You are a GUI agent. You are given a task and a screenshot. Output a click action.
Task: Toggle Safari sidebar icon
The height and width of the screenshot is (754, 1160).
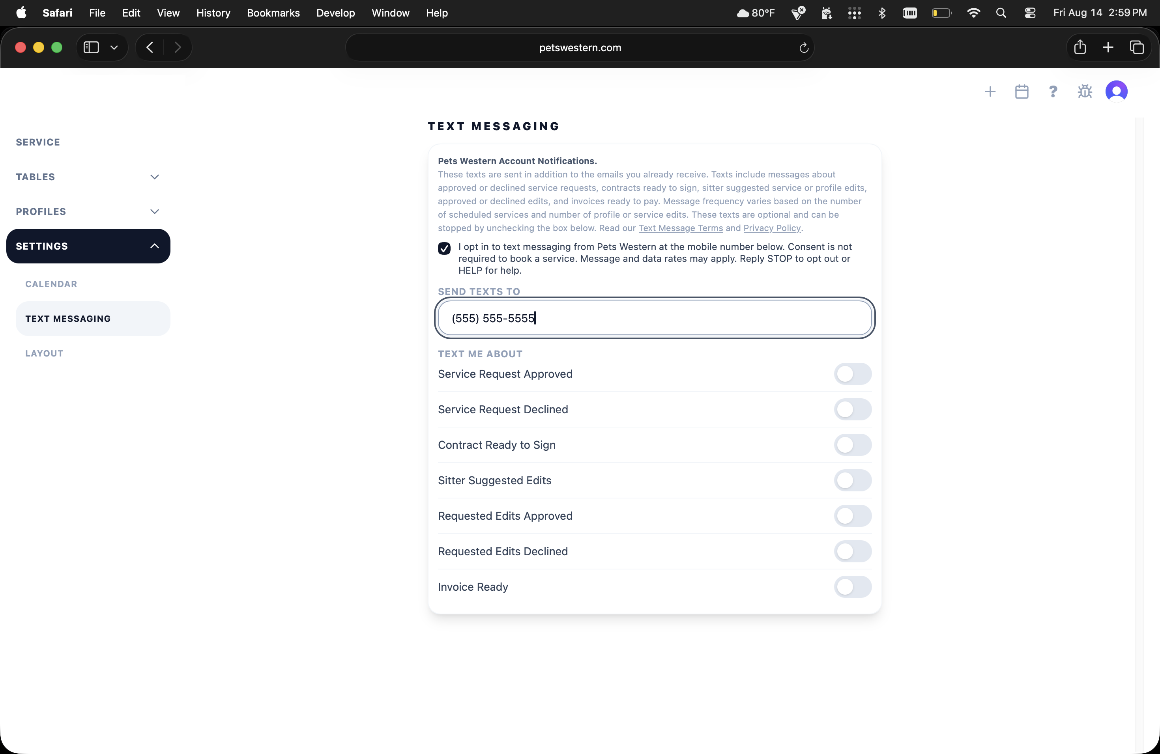tap(91, 47)
